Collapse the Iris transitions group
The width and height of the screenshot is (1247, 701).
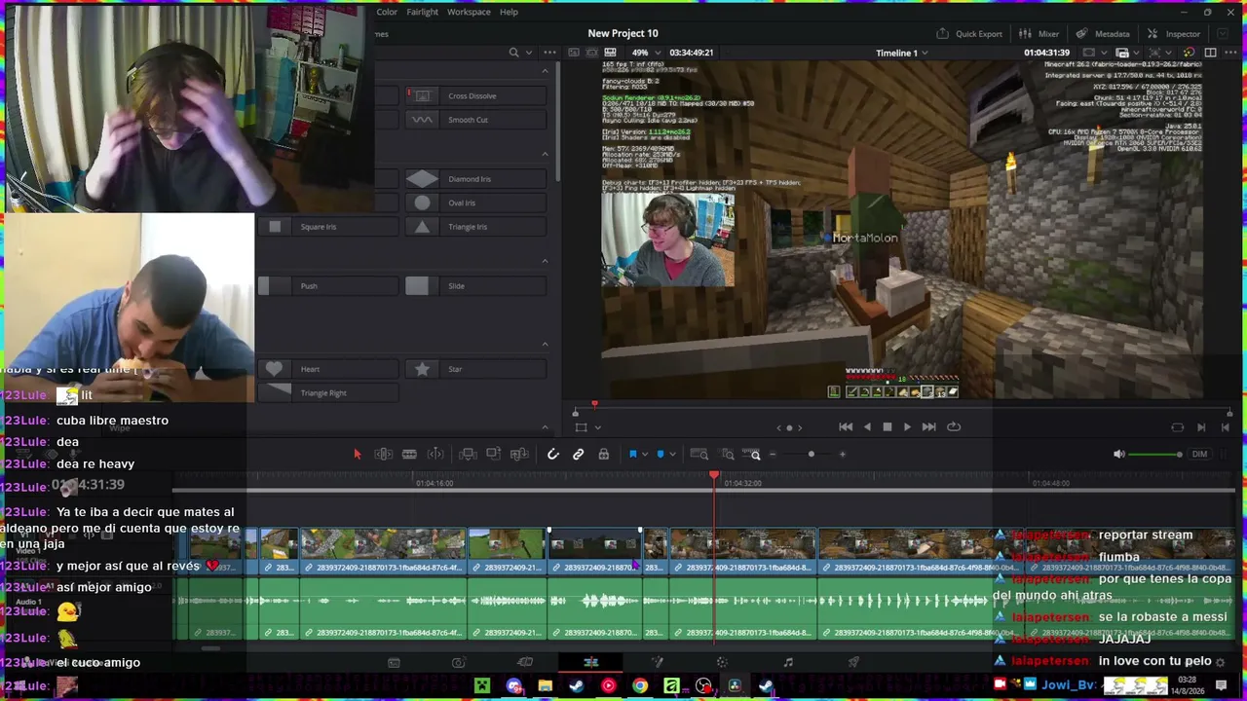point(545,154)
